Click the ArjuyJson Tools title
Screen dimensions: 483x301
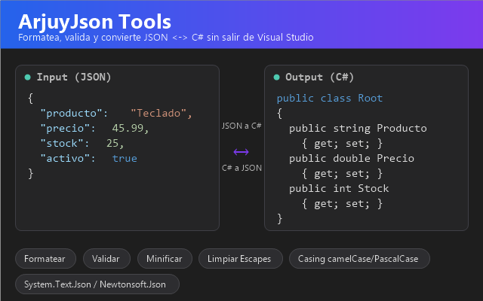pos(94,22)
